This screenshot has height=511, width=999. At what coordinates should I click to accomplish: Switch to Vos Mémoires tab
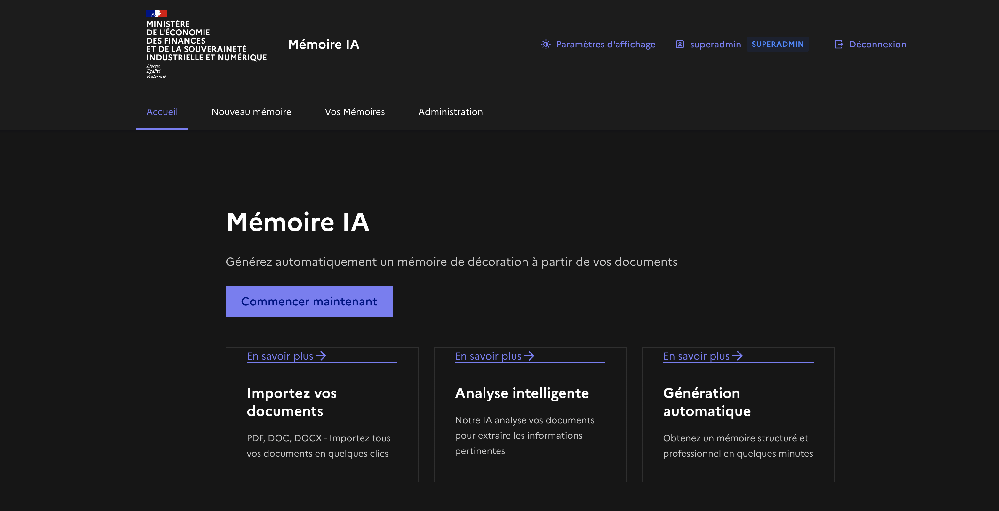[355, 112]
